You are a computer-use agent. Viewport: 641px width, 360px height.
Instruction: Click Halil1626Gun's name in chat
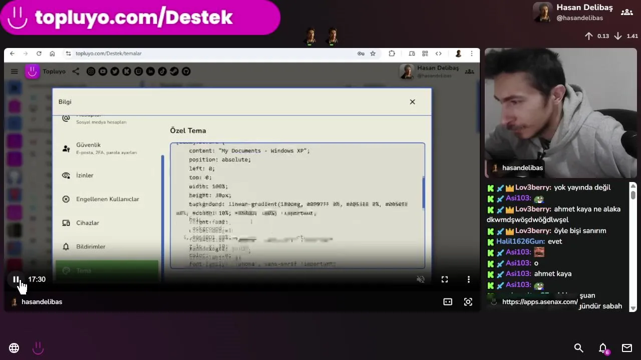pos(520,241)
